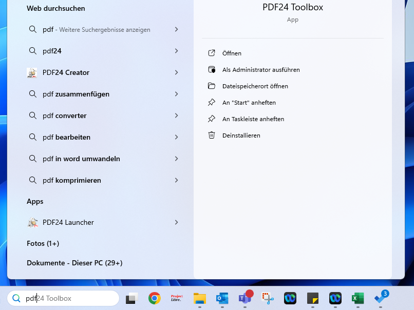Open Snipping Tool taskbar icon
The image size is (414, 310).
268,298
